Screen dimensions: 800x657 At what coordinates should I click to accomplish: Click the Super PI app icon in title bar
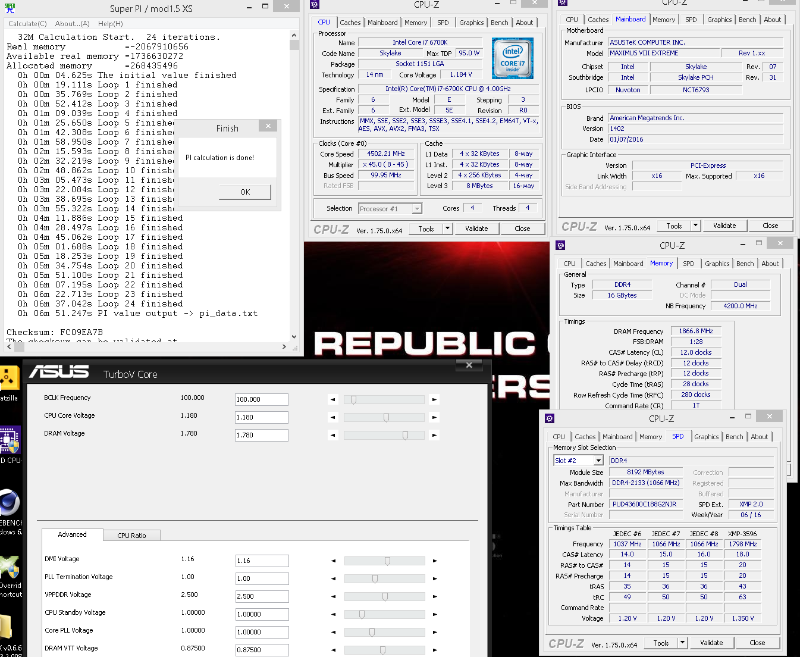10,8
